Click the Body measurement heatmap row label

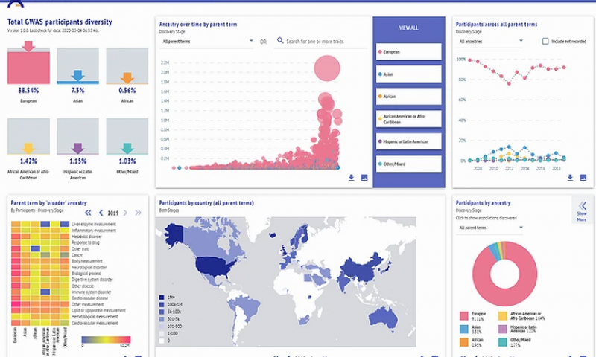(87, 261)
